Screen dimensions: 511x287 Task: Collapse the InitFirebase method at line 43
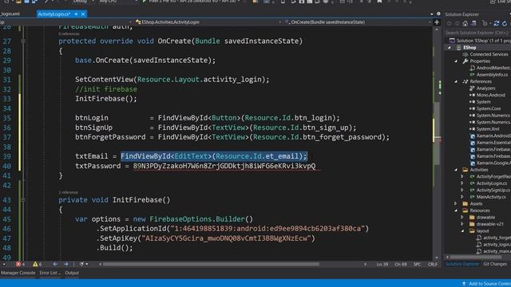click(23, 200)
